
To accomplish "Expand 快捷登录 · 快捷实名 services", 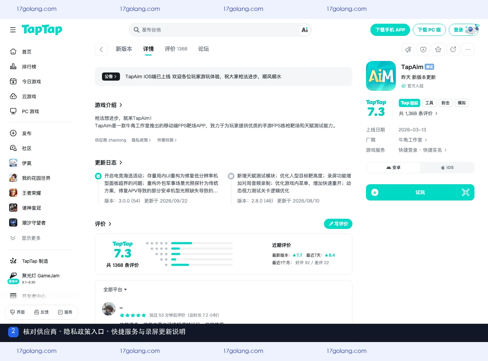I will click(x=423, y=150).
